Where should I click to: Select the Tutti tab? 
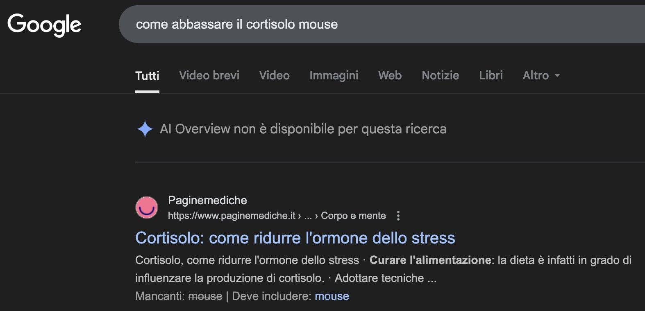(147, 76)
